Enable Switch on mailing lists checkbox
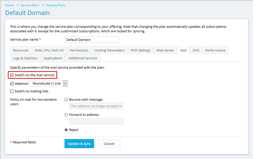The width and height of the screenshot is (253, 159). point(12,91)
